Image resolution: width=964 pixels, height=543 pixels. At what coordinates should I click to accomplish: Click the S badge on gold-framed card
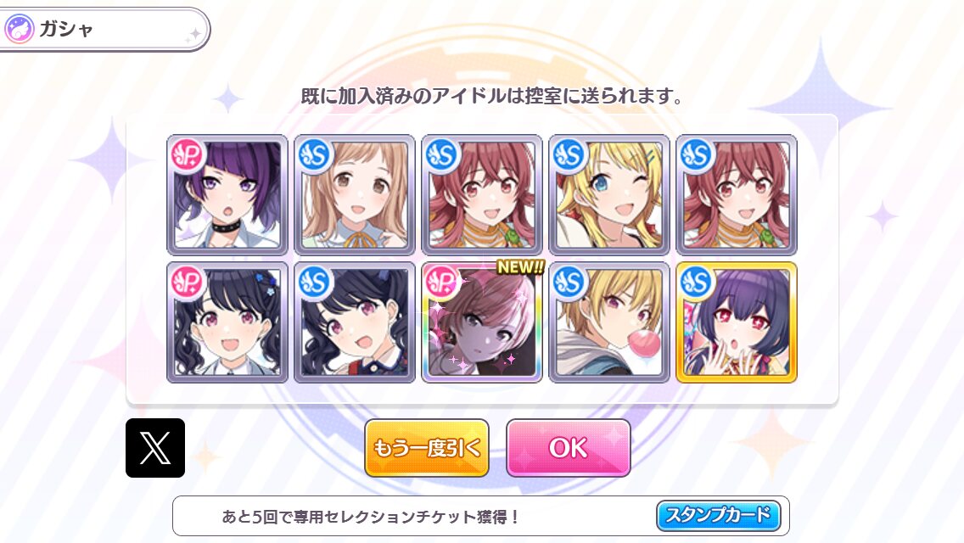click(x=697, y=283)
